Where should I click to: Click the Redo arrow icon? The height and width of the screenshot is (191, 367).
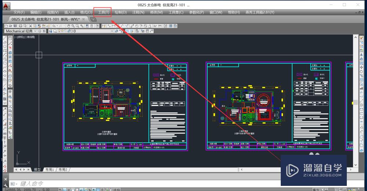(61, 26)
